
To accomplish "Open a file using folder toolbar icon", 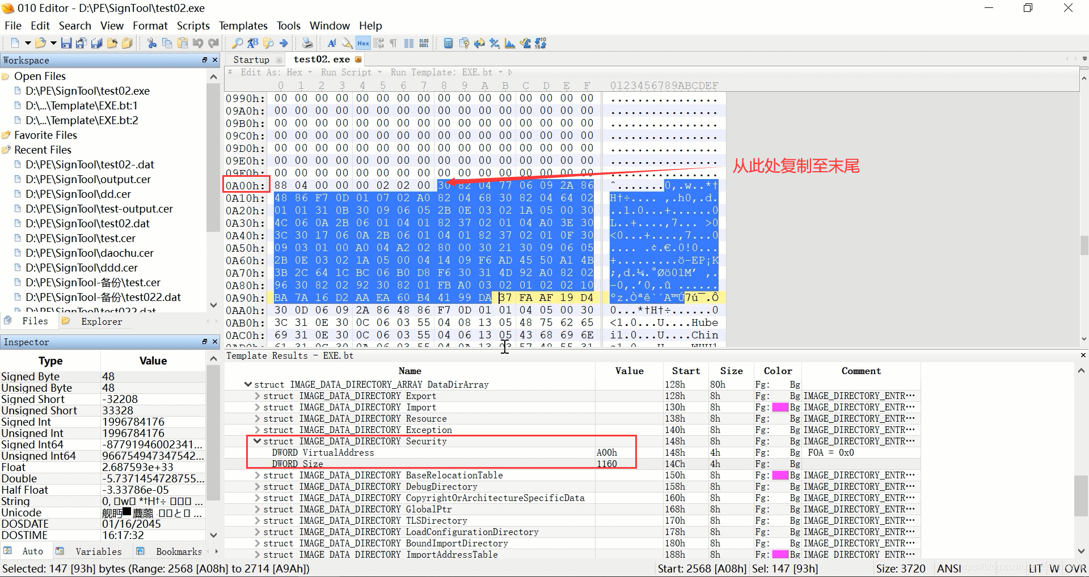I will [x=40, y=43].
